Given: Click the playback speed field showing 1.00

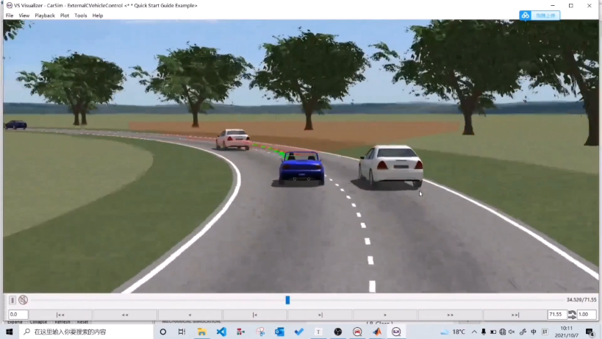Looking at the screenshot, I should 587,315.
